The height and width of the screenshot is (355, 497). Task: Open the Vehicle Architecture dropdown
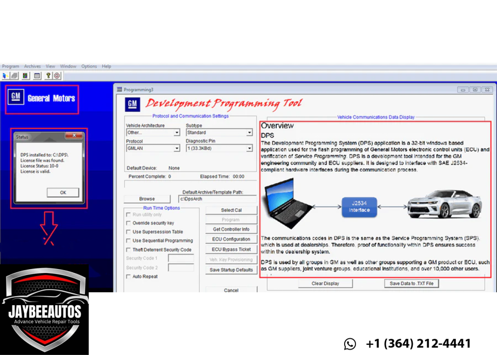tap(177, 132)
